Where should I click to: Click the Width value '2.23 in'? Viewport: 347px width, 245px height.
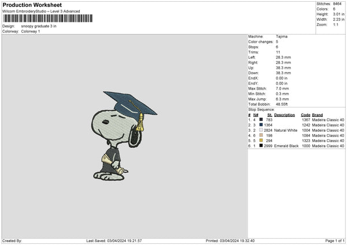pos(339,20)
